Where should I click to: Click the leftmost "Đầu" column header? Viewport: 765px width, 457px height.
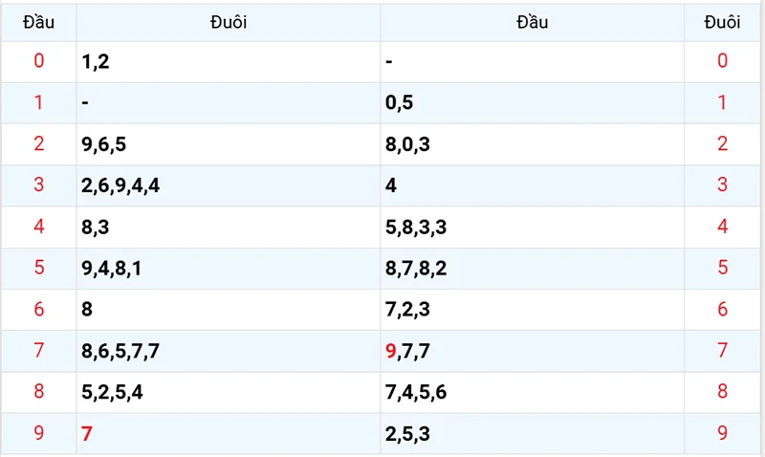(38, 22)
